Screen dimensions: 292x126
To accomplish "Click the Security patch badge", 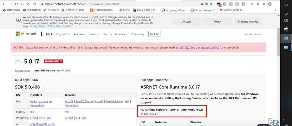I will [54, 61].
